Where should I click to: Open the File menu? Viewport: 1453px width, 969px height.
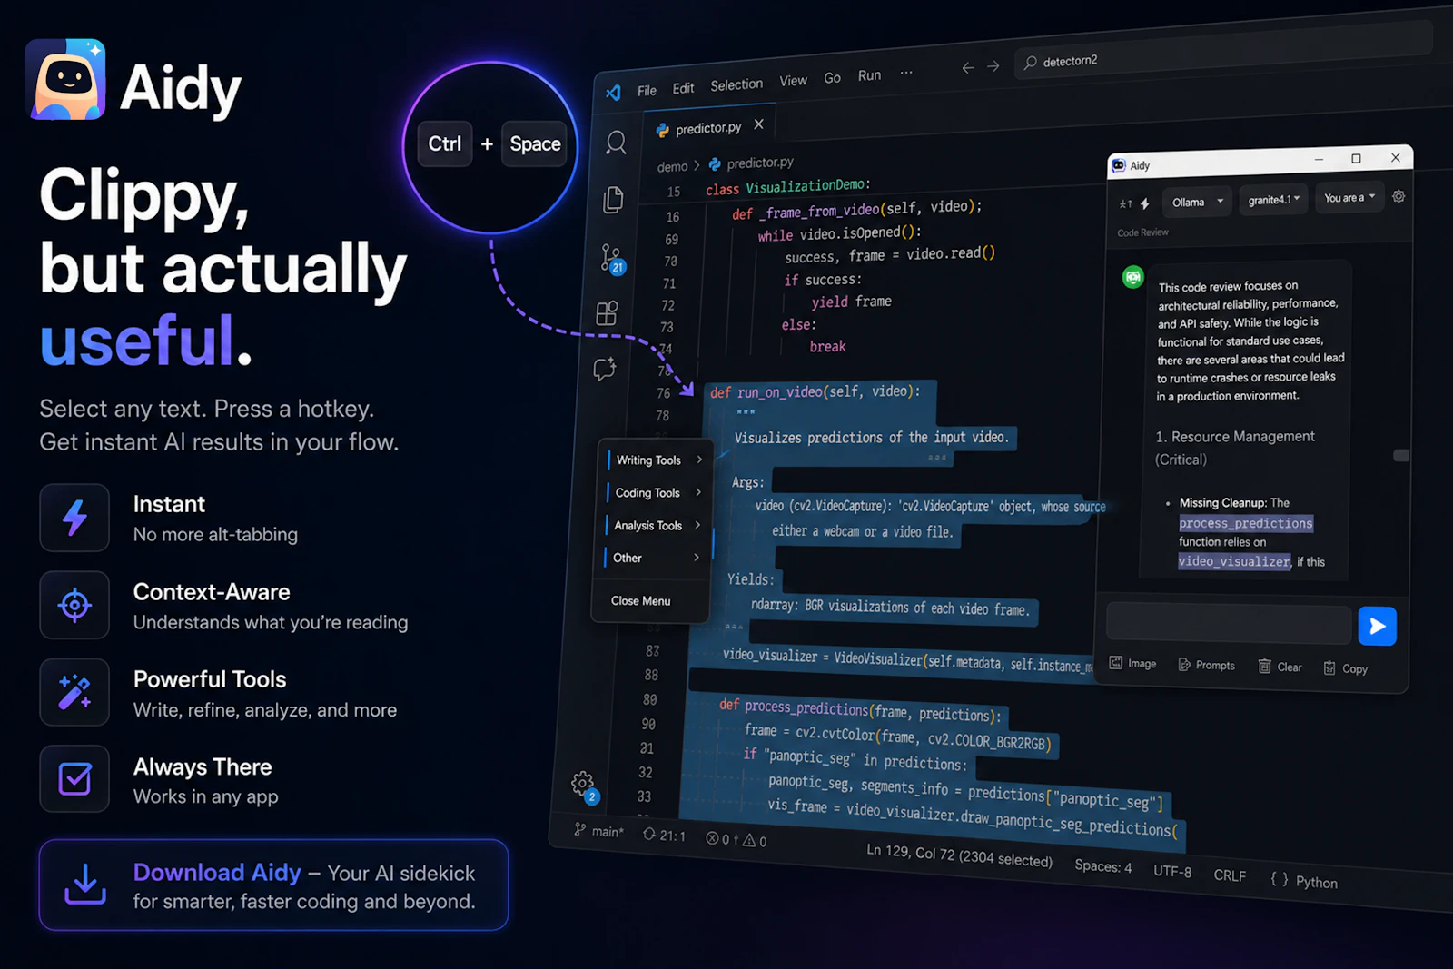coord(647,90)
